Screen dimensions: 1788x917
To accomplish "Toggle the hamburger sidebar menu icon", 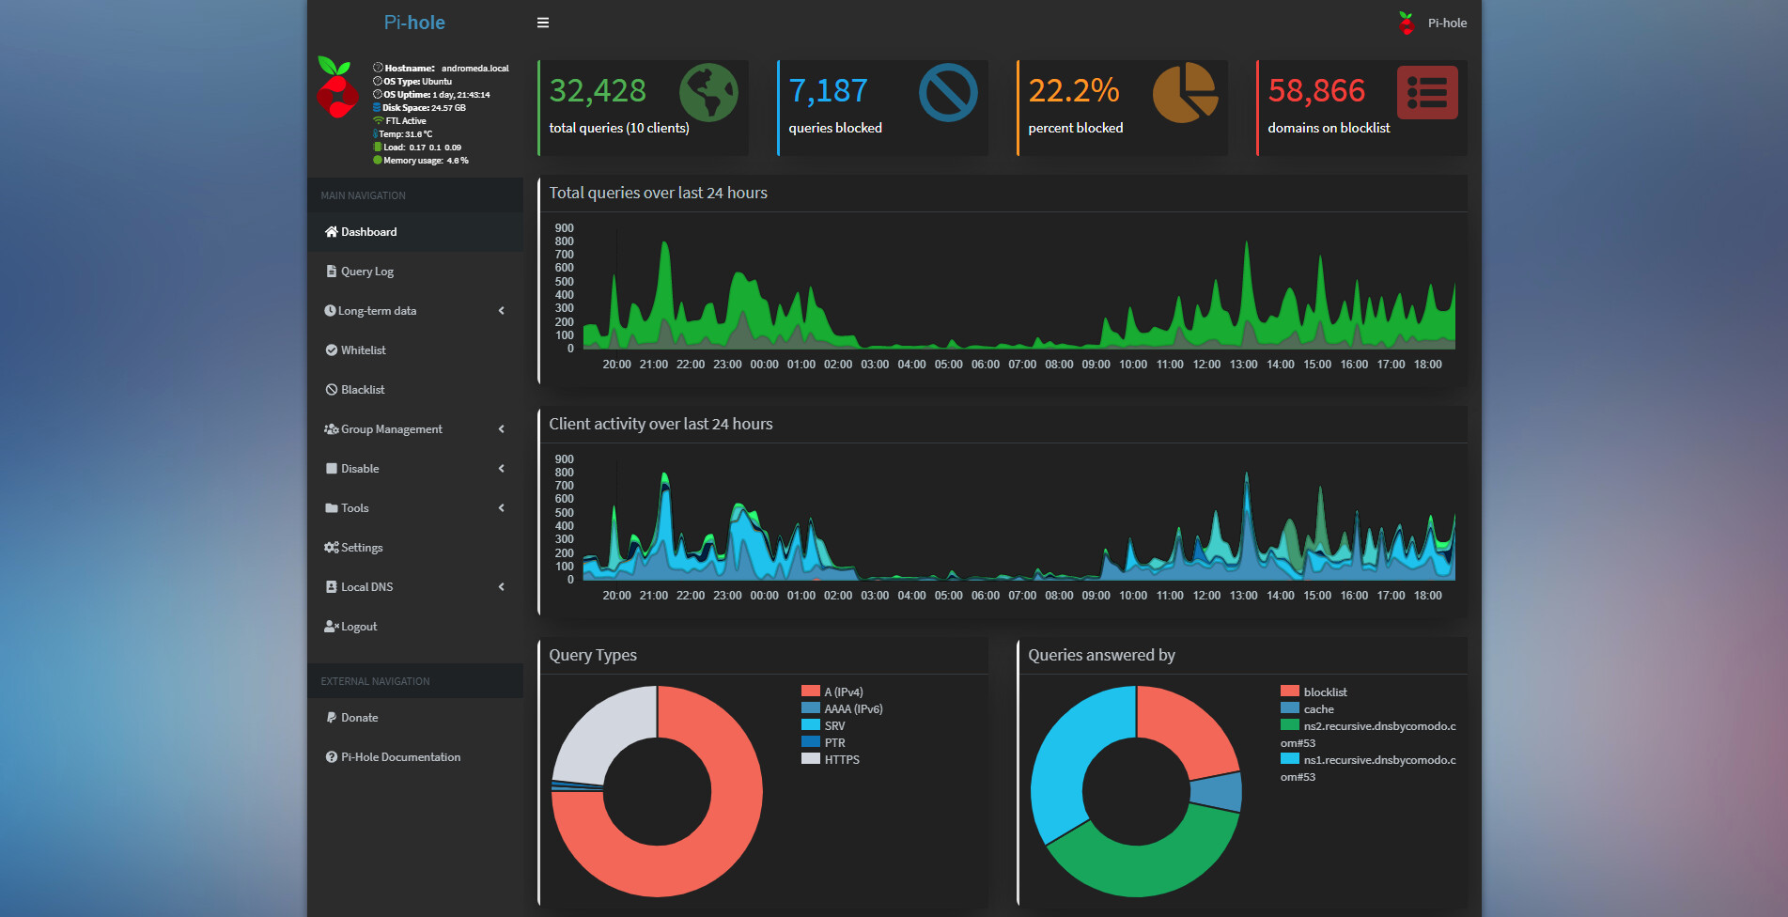I will pos(543,23).
